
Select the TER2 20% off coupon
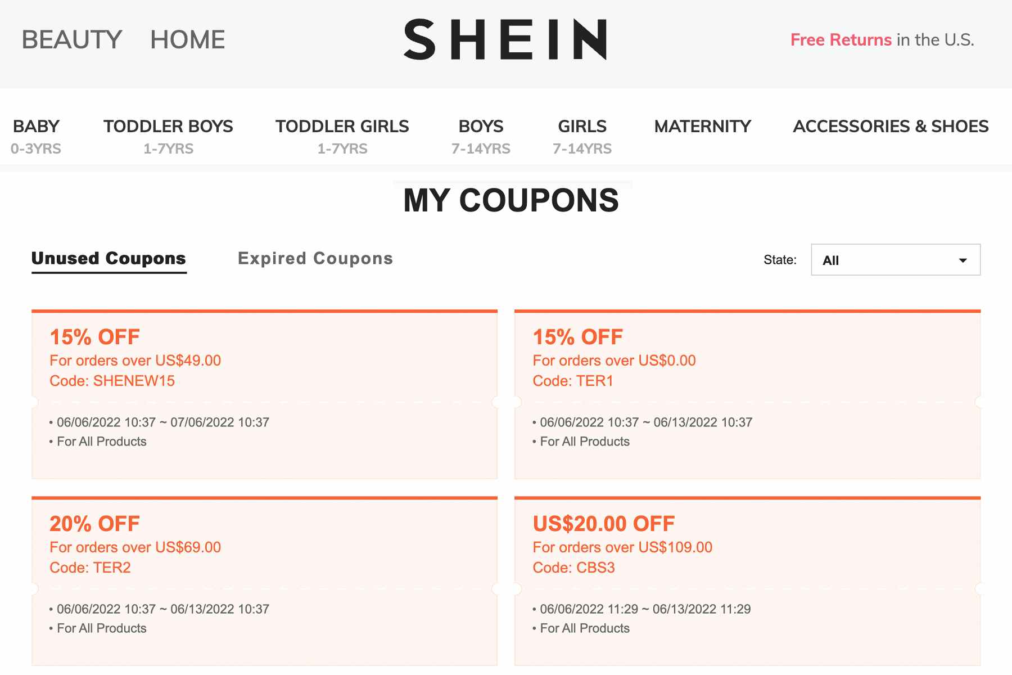point(264,579)
